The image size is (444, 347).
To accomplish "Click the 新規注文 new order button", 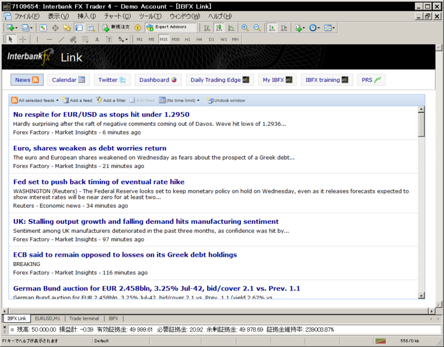I will (116, 27).
